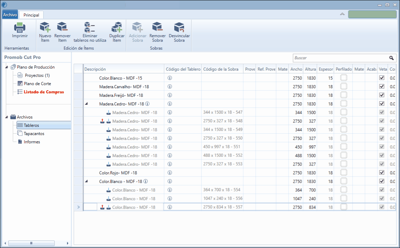The height and width of the screenshot is (248, 400).
Task: Click the Remover Ítem icon
Action: (x=62, y=27)
